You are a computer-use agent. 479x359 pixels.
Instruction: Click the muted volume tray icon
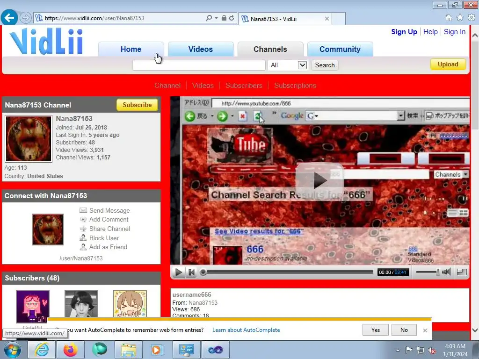click(x=432, y=351)
